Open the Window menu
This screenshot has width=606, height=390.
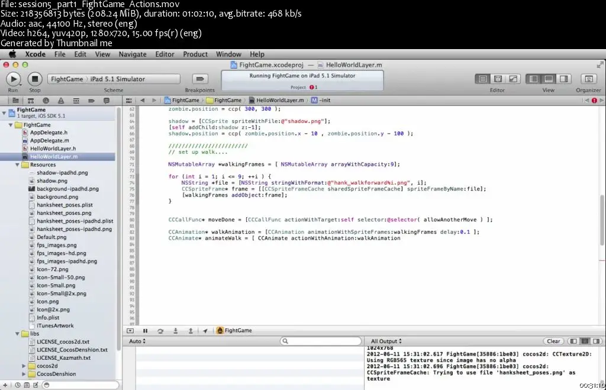point(228,54)
